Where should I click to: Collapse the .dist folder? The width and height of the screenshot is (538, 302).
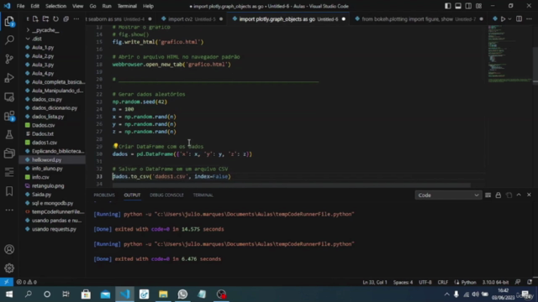(36, 39)
